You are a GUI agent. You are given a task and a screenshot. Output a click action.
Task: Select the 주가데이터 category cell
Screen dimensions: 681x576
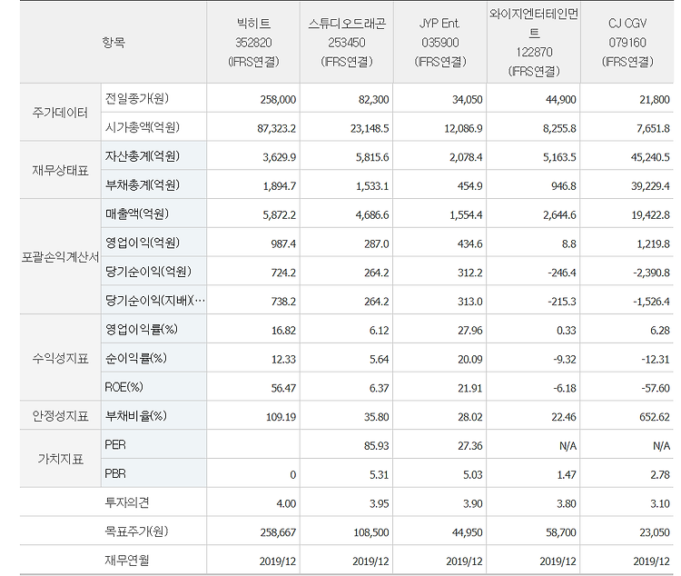[60, 113]
